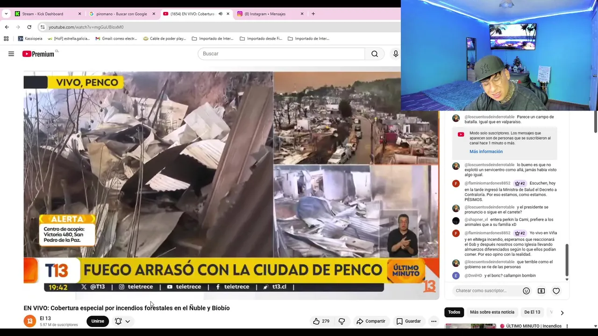Open avatar of @flaminiomardones8852 Escuchen message
The width and height of the screenshot is (598, 336).
[456, 183]
